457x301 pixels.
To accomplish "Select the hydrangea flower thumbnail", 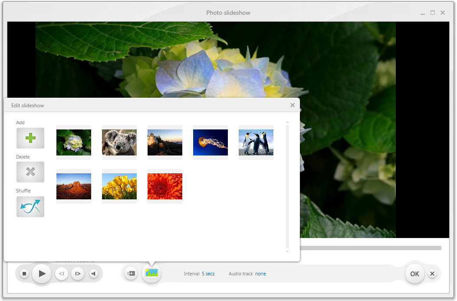I will 74,142.
